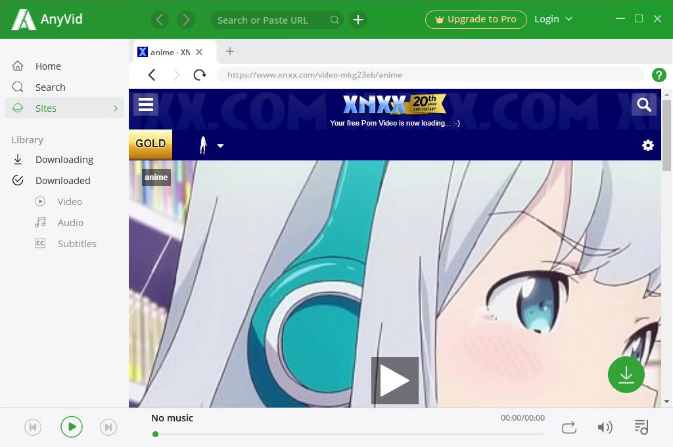The height and width of the screenshot is (447, 673).
Task: Minimize the AnyVid window
Action: click(620, 18)
